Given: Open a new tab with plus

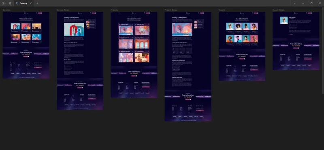Looking at the screenshot, I should pyautogui.click(x=37, y=3).
